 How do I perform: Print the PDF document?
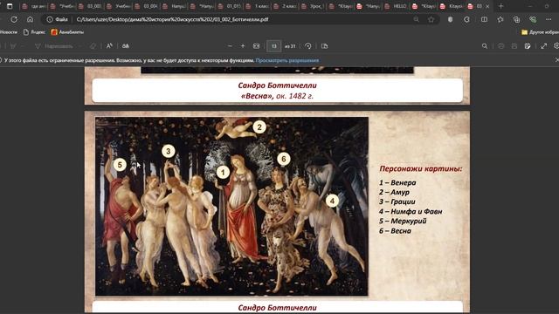point(500,46)
